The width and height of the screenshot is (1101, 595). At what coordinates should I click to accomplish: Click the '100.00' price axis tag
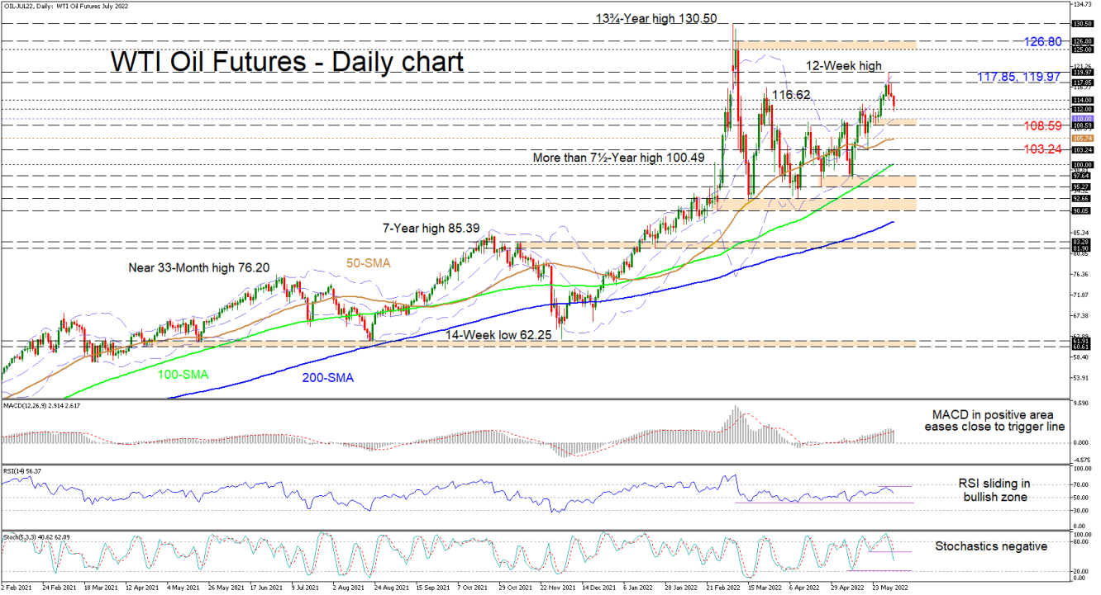[1082, 165]
